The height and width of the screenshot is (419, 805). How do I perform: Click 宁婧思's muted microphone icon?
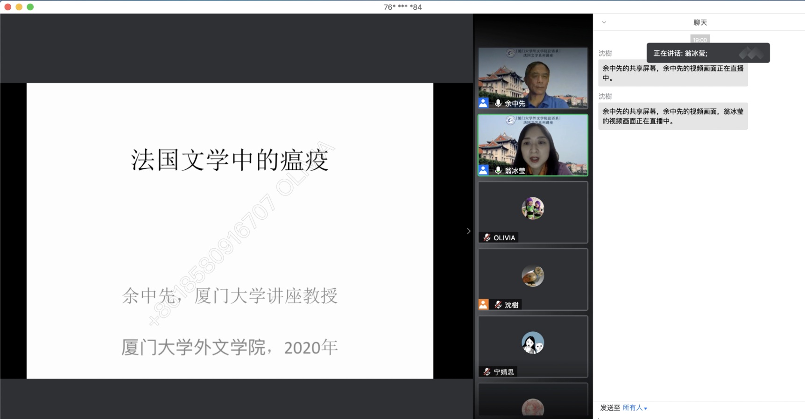487,372
